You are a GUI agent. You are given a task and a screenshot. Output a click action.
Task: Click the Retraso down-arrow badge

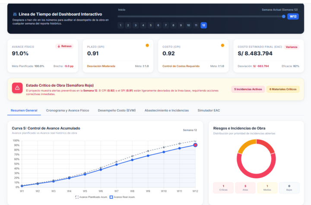[64, 46]
